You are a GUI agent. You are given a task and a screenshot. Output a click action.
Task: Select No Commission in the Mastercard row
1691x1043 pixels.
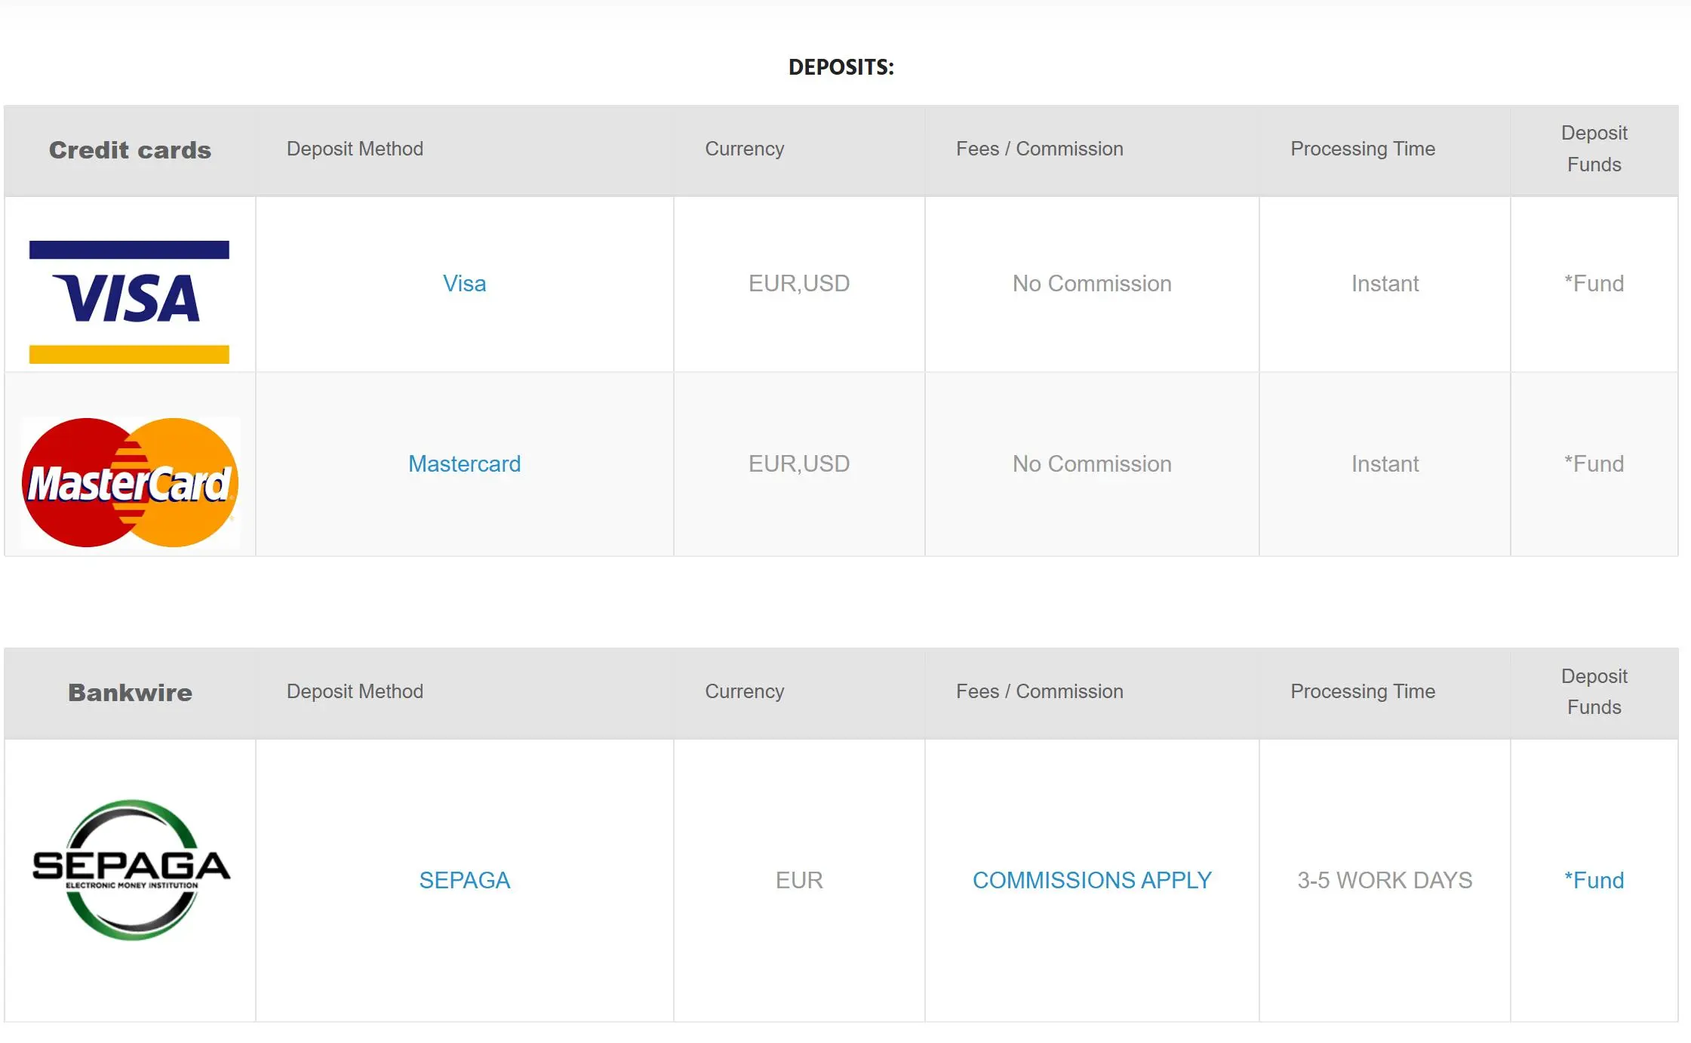coord(1092,464)
